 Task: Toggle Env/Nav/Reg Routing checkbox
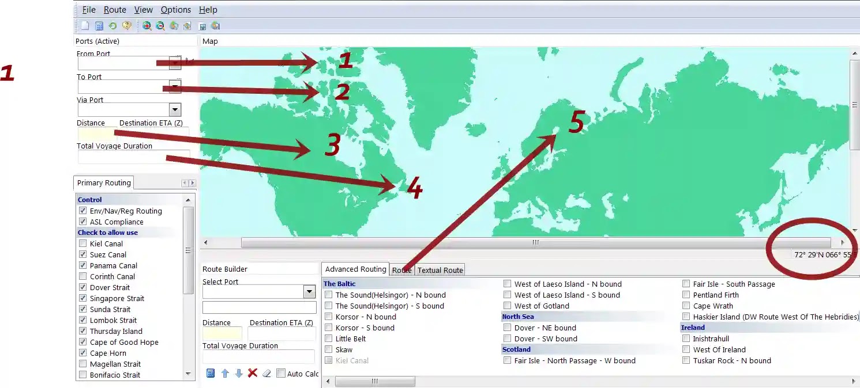[x=82, y=211]
